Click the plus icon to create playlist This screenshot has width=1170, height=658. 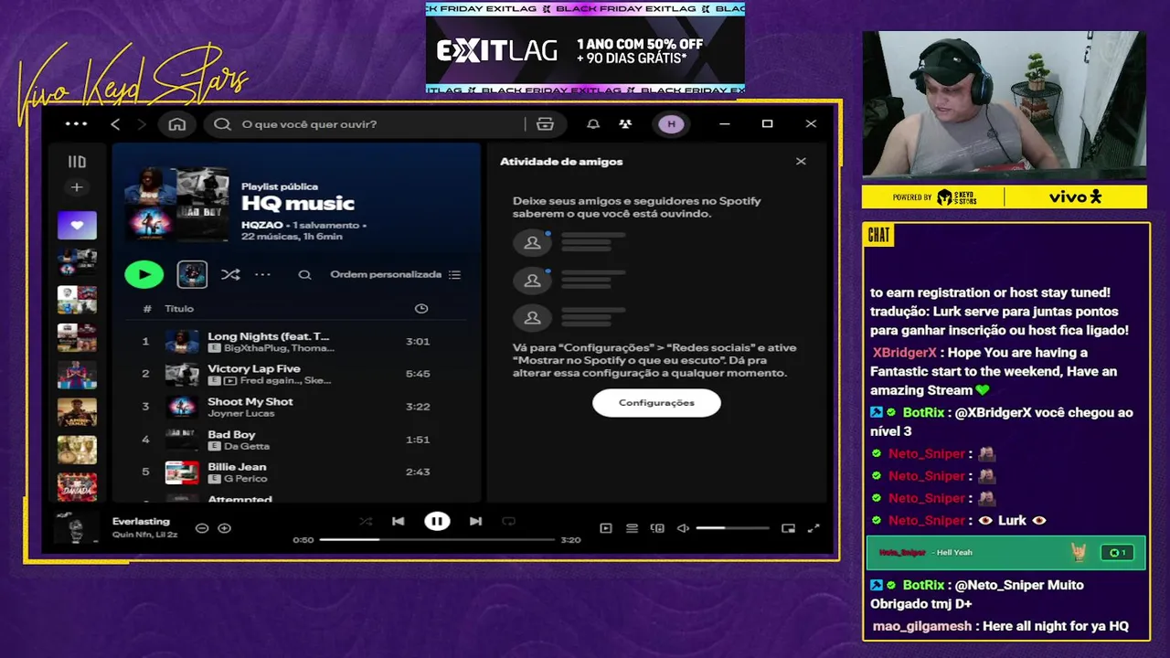pos(77,187)
